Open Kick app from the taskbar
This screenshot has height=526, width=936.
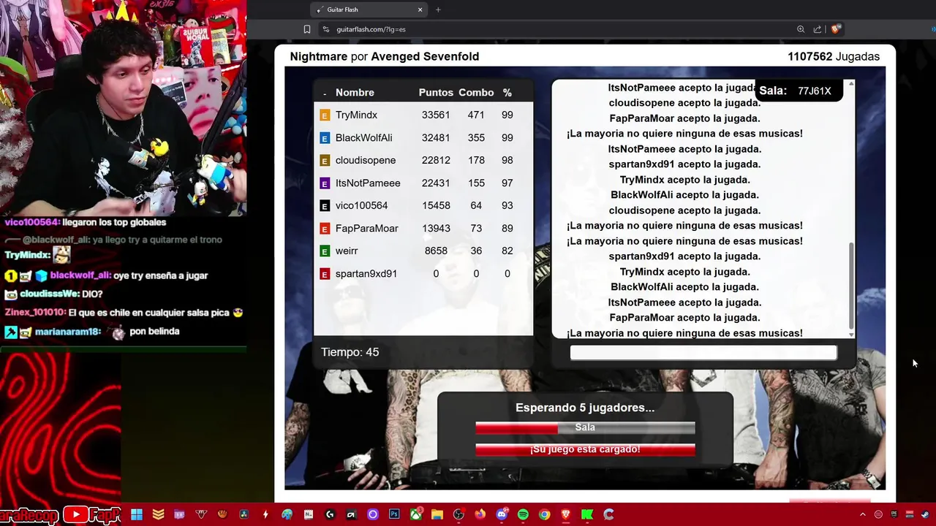pos(586,514)
